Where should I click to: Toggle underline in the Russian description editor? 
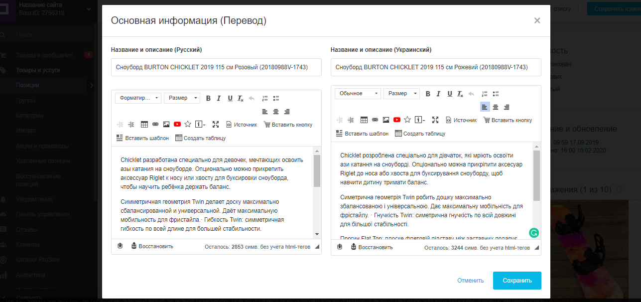tap(230, 98)
